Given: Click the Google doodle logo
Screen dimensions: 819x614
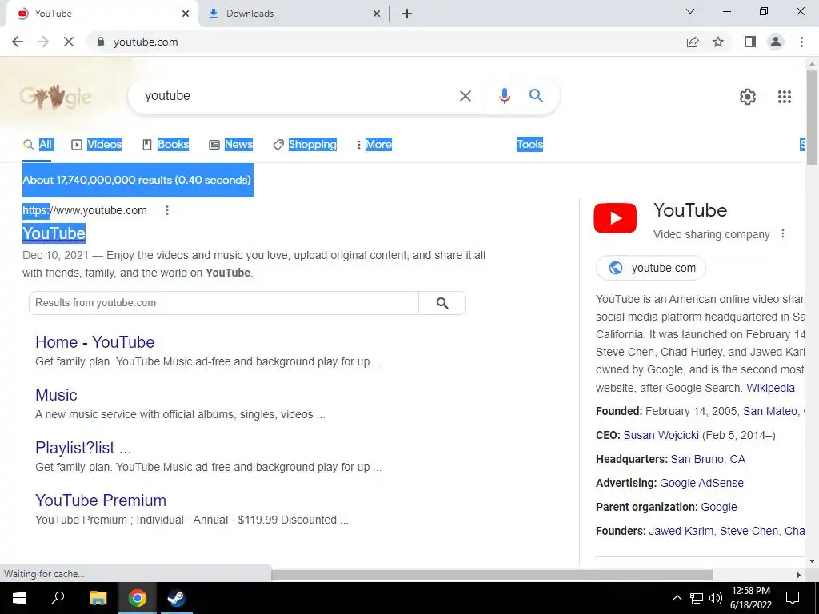Looking at the screenshot, I should (55, 96).
